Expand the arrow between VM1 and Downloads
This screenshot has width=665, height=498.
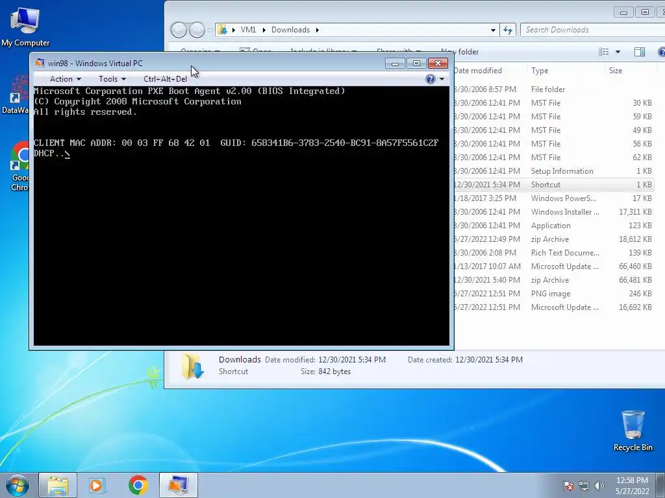click(264, 30)
